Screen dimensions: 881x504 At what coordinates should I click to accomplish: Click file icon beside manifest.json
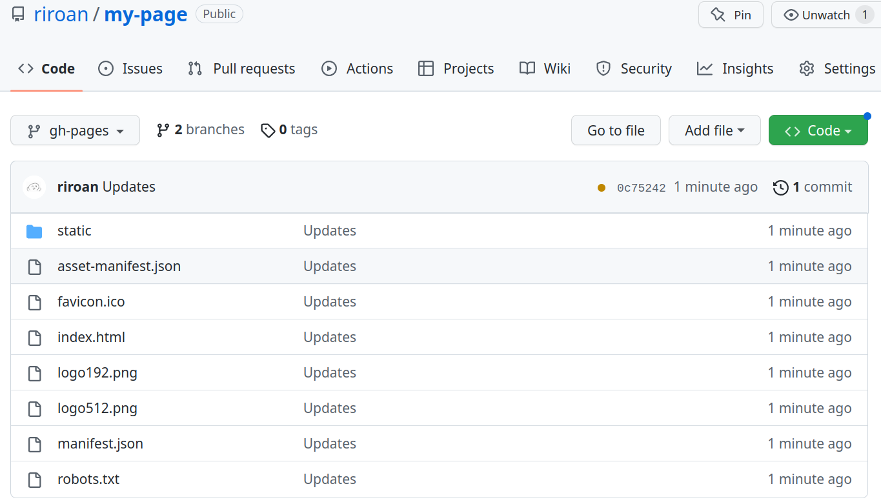(34, 444)
